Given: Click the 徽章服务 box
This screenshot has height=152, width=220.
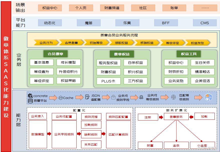Looking at the screenshot, I should point(176,116).
